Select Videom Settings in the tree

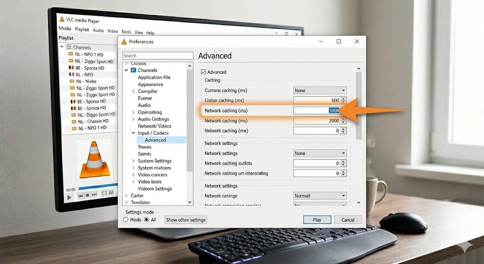(155, 188)
